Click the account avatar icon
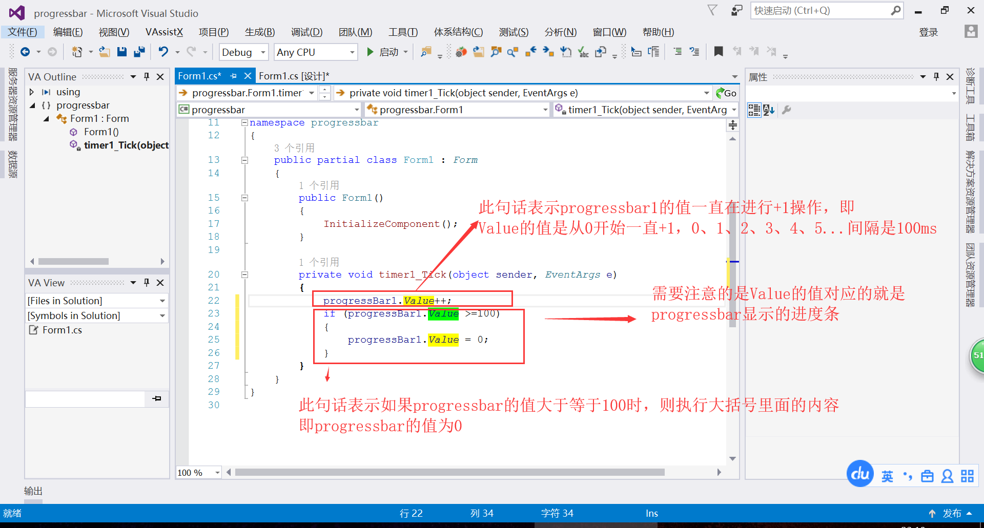This screenshot has width=984, height=528. [971, 32]
